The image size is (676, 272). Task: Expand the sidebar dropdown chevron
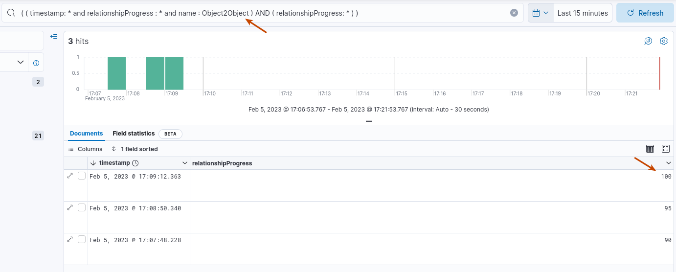coord(21,62)
